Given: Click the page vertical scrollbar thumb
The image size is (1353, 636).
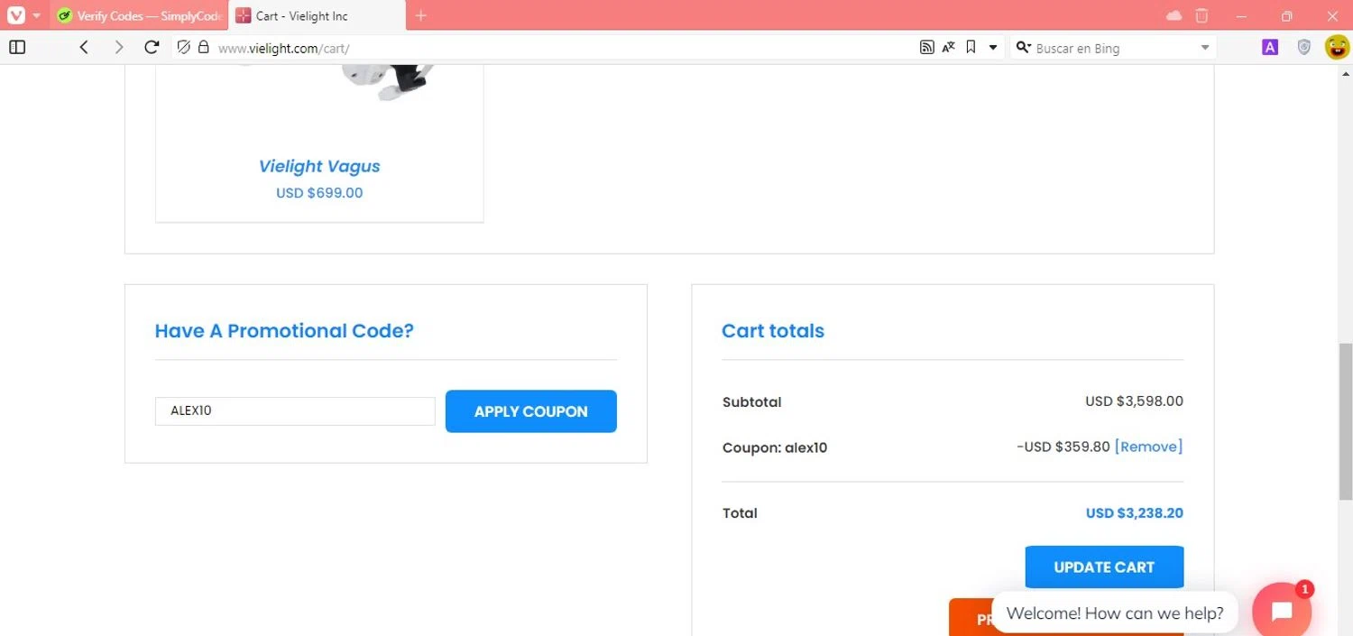Looking at the screenshot, I should point(1345,420).
